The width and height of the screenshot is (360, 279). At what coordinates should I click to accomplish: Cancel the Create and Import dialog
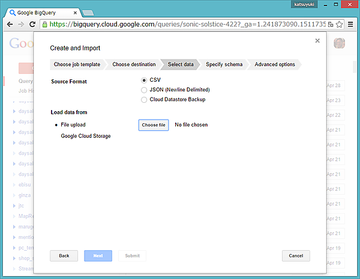pos(296,256)
